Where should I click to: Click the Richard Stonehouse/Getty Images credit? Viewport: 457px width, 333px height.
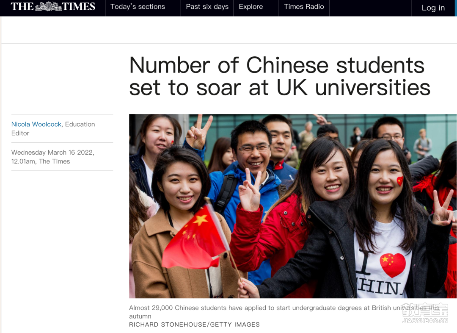point(194,325)
